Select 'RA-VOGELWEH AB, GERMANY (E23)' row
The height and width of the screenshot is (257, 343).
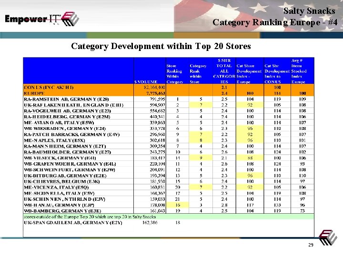tap(169, 111)
